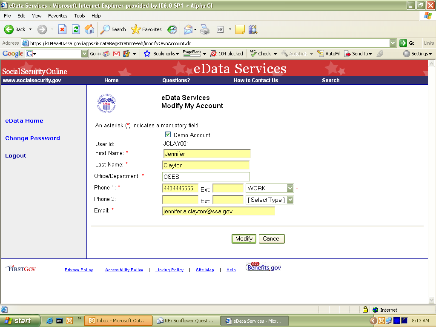Click into the Email input field
Screen dimensions: 436x327
(x=218, y=211)
